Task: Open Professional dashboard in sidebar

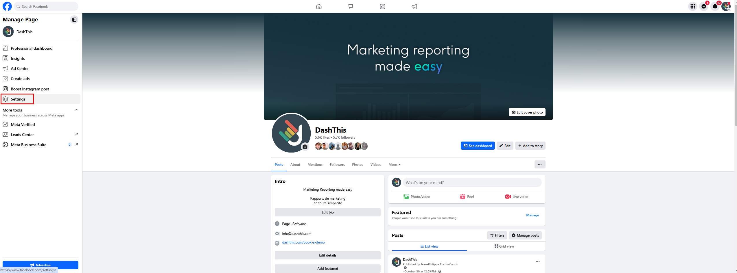Action: [40, 48]
